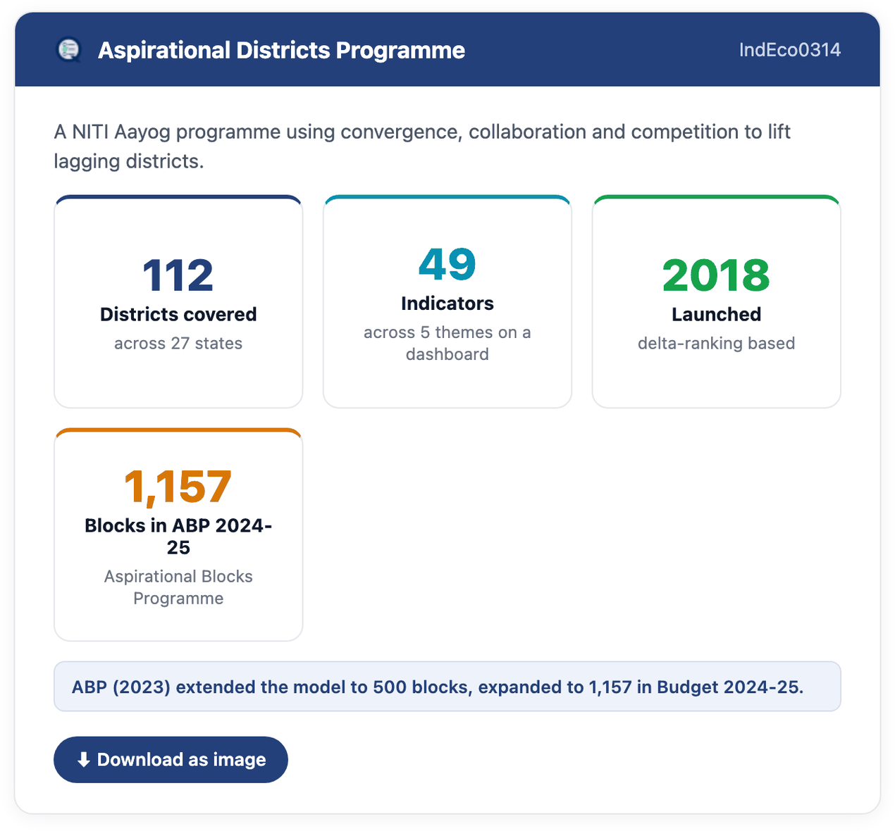Screen dimensions: 895x831
Task: Click the 'Aspirational Blocks Programme' caption
Action: [x=178, y=587]
